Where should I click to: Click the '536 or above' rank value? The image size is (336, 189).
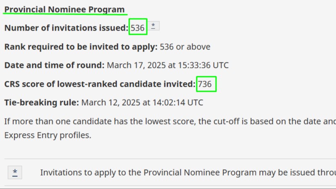click(185, 47)
